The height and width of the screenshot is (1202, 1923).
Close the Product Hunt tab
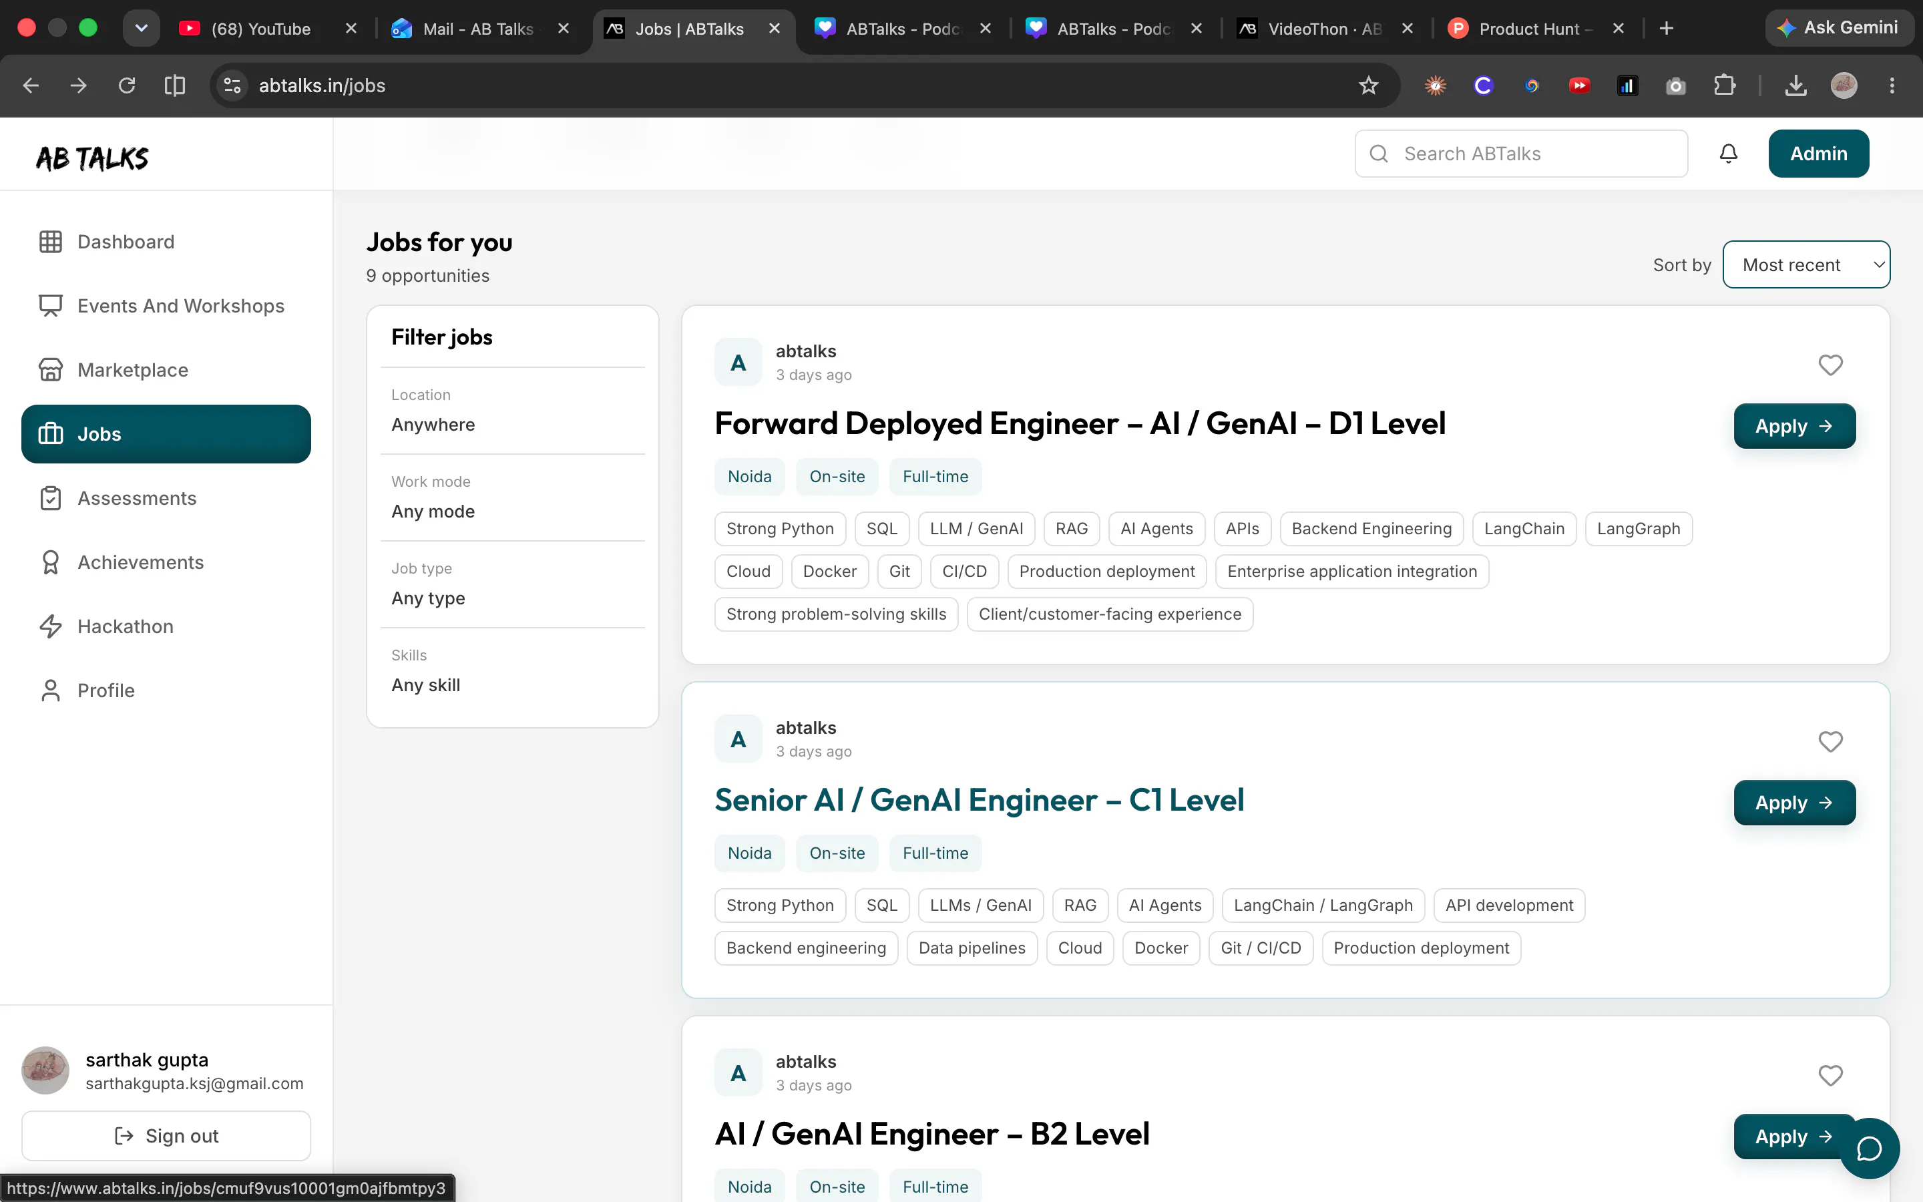[x=1618, y=29]
